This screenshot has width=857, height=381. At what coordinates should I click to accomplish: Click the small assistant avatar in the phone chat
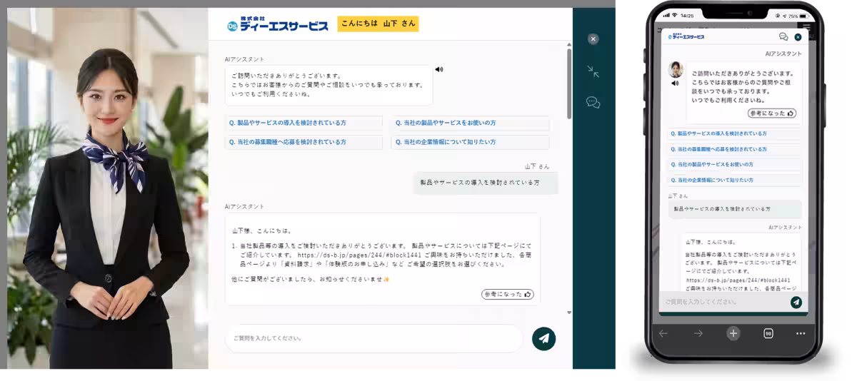[x=676, y=69]
